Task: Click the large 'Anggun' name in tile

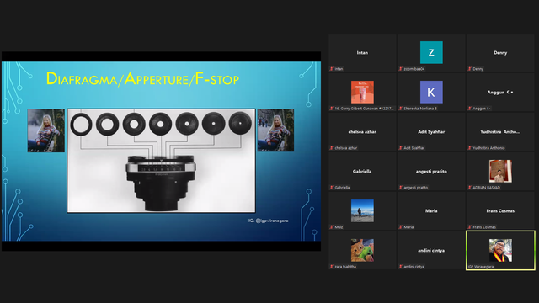Action: click(500, 92)
